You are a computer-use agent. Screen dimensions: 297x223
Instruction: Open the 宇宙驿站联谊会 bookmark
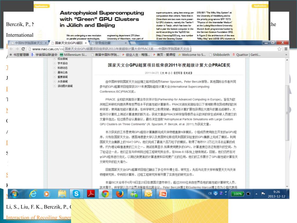44,55
